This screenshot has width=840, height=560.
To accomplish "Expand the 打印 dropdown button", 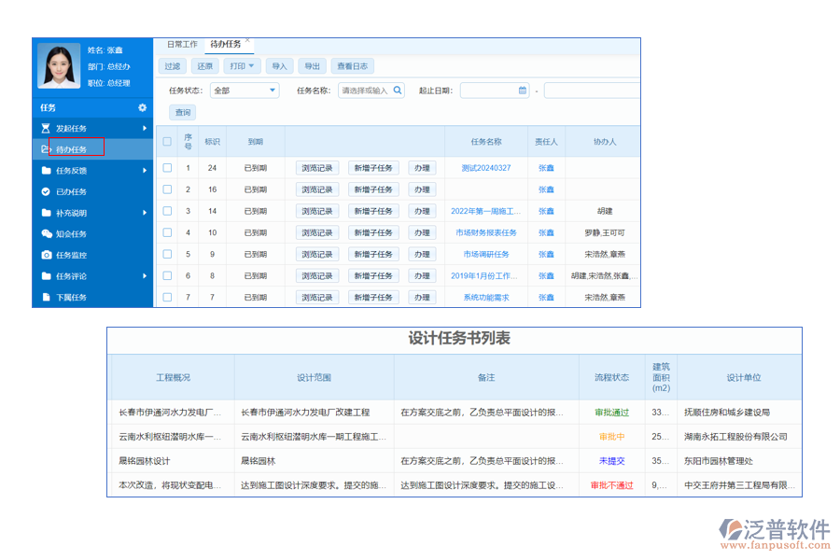I will point(242,66).
